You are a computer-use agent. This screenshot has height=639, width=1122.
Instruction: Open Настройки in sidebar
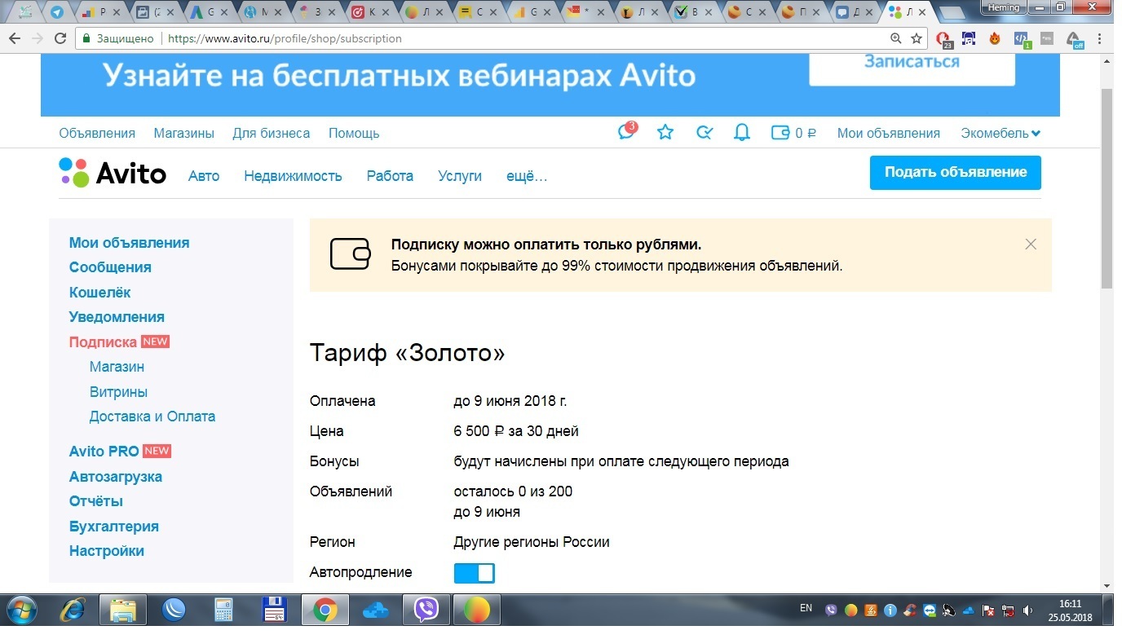[107, 551]
